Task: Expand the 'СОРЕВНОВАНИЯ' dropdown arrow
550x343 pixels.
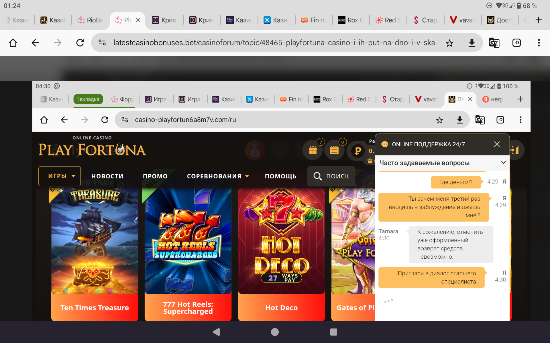Action: click(x=247, y=176)
